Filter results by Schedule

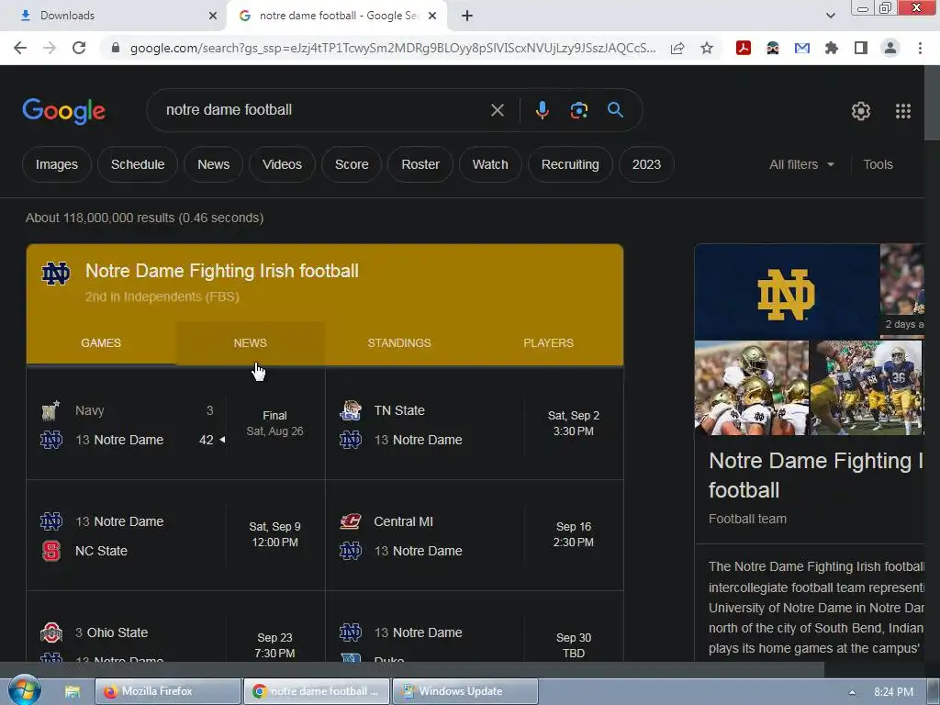138,164
